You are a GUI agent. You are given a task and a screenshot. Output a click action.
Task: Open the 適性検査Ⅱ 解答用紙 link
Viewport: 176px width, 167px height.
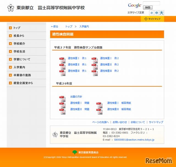coord(119,109)
